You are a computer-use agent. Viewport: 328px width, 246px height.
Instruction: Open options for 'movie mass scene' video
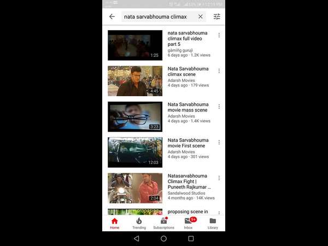pyautogui.click(x=219, y=107)
